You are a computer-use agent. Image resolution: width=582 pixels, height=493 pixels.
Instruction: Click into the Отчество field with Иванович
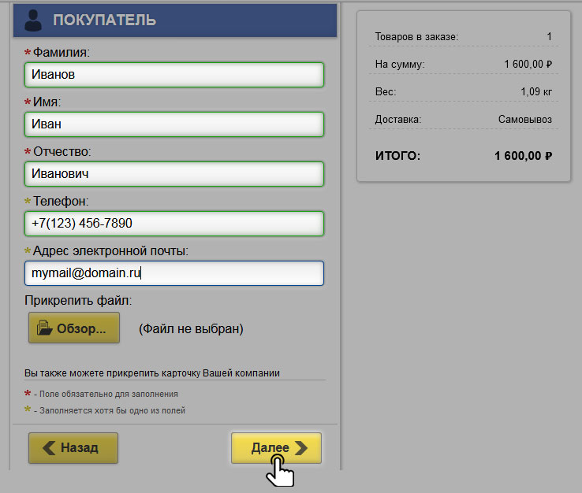click(174, 174)
